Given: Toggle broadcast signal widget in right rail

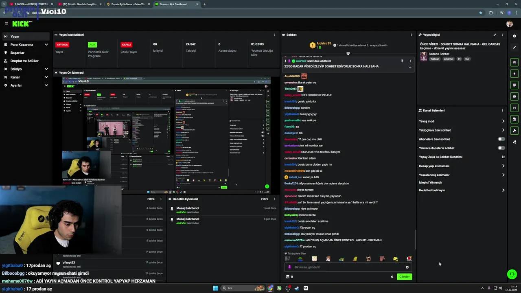Looking at the screenshot, I should 514,108.
